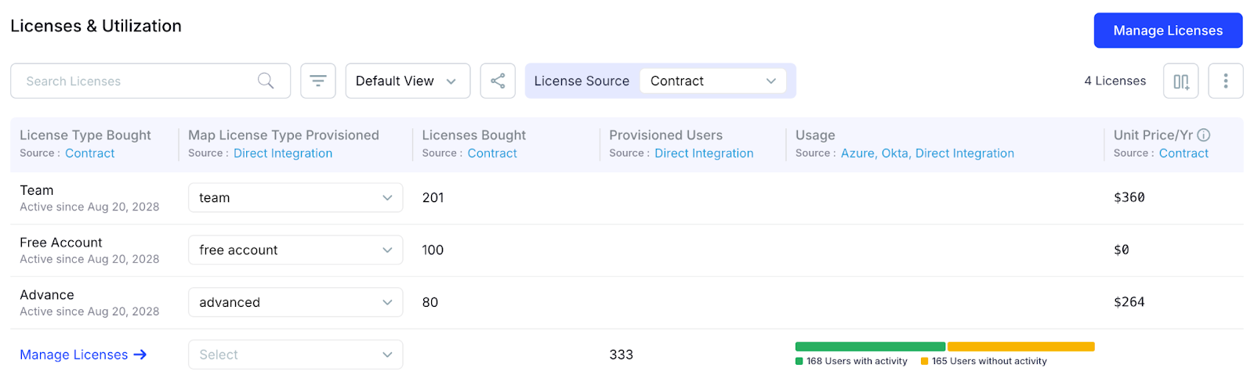Open the License Source Contract dropdown
Screen dimensions: 1254x371
[712, 81]
